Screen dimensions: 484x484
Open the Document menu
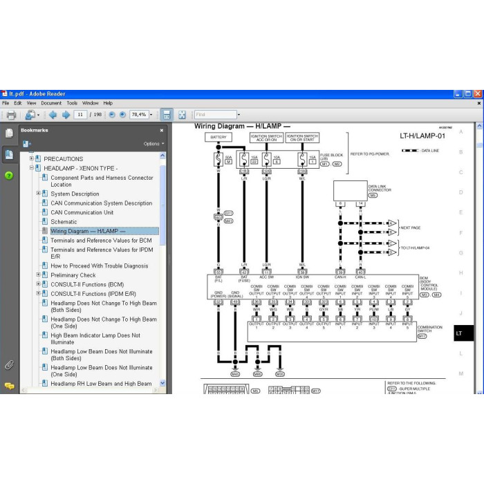click(51, 103)
